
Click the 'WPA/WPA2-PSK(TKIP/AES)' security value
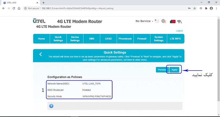coord(97,96)
